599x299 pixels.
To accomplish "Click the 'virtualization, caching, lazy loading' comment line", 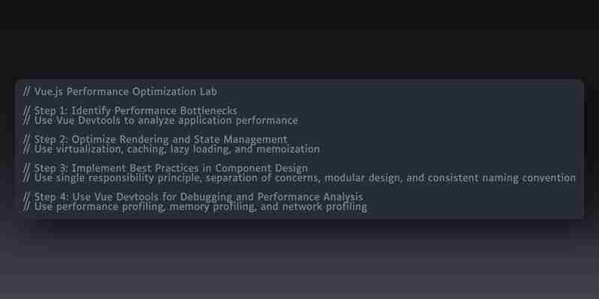I will 171,149.
